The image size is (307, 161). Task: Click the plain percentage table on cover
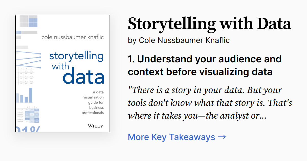coord(26,77)
